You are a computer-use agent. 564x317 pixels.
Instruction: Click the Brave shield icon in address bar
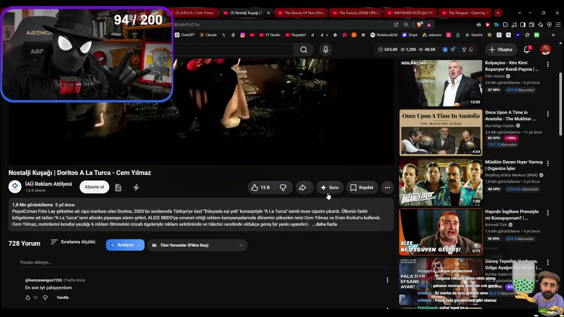click(419, 25)
